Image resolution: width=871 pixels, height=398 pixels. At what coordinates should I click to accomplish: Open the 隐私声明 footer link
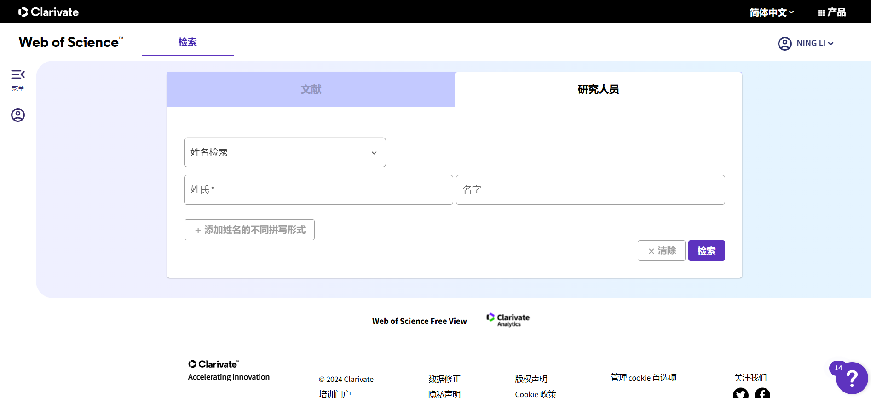(x=444, y=394)
